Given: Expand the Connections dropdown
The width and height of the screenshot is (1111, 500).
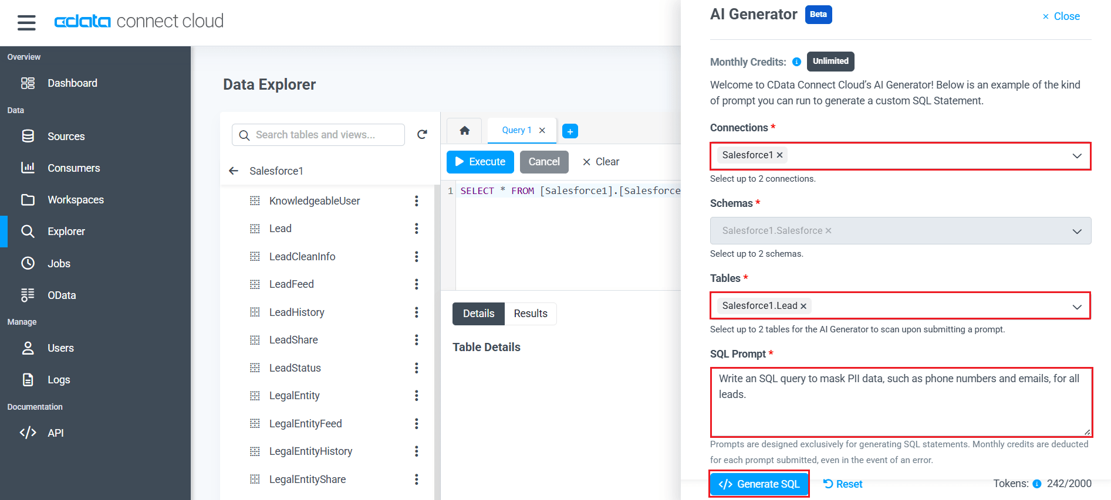Looking at the screenshot, I should pos(1076,156).
